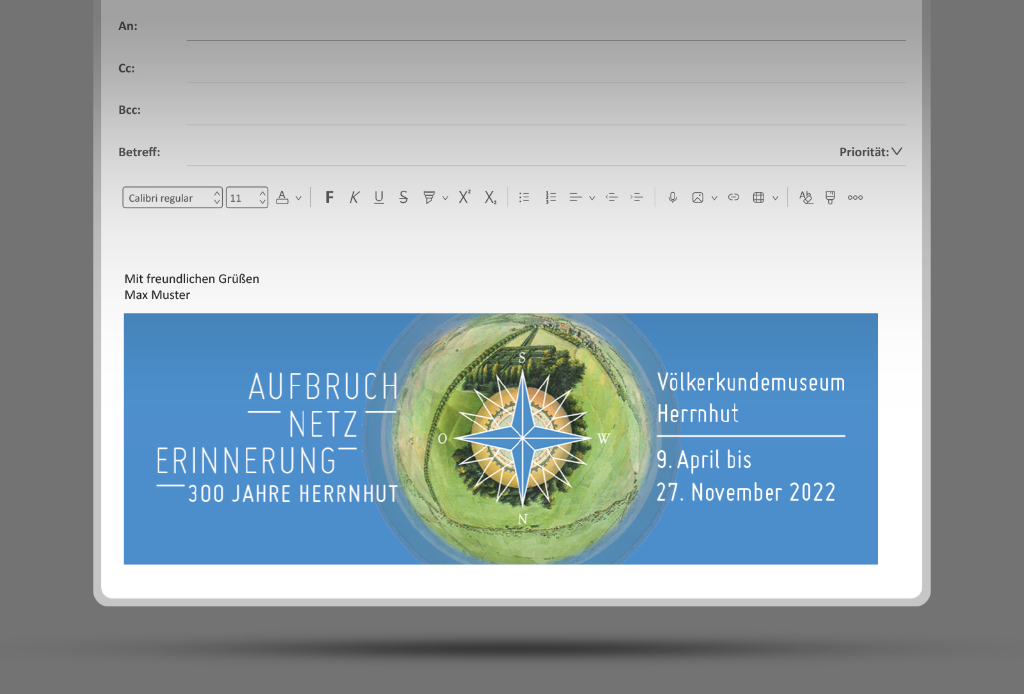Start dictation with the microphone icon
This screenshot has width=1024, height=694.
coord(673,197)
